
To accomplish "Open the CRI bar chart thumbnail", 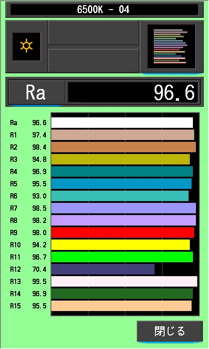I will (x=172, y=47).
